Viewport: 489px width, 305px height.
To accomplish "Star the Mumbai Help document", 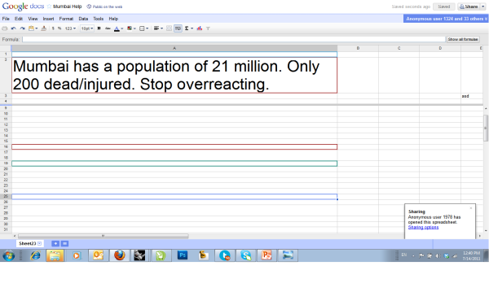I will click(49, 7).
